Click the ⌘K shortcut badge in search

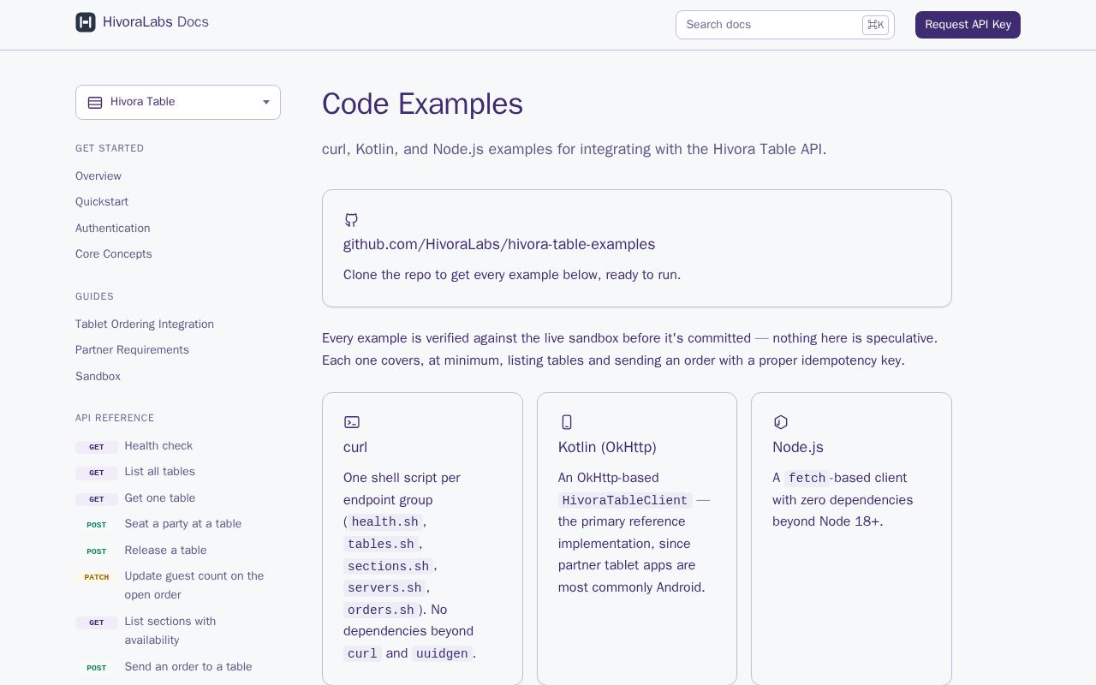click(x=875, y=25)
